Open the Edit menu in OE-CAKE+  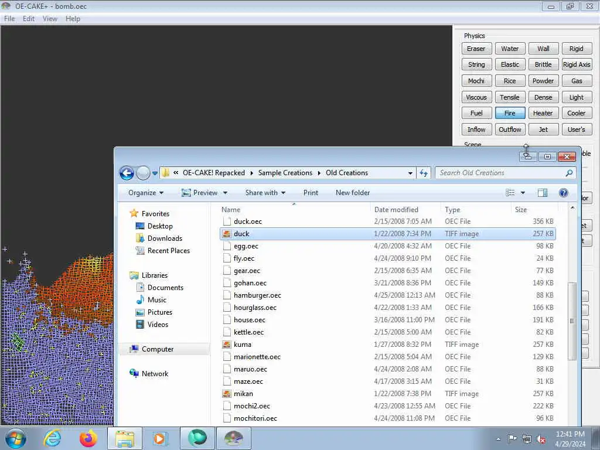[x=28, y=19]
